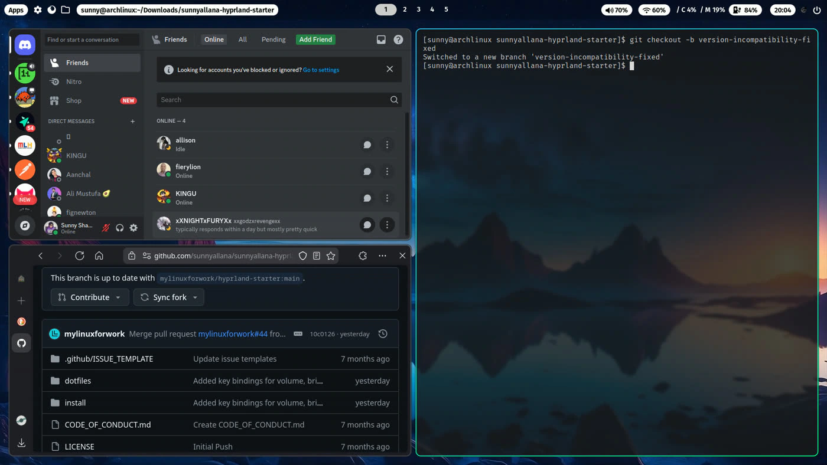Click the Discord friends Search field
The height and width of the screenshot is (465, 827).
tap(279, 100)
